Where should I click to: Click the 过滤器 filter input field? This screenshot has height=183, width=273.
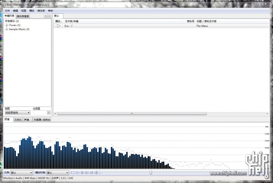[x=40, y=112]
